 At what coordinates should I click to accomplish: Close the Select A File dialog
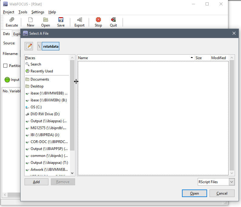coord(234,33)
